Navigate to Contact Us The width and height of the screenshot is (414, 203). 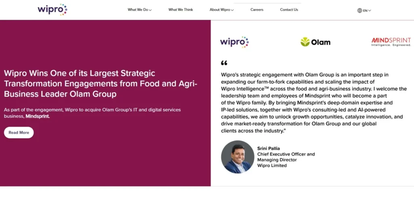pos(289,10)
